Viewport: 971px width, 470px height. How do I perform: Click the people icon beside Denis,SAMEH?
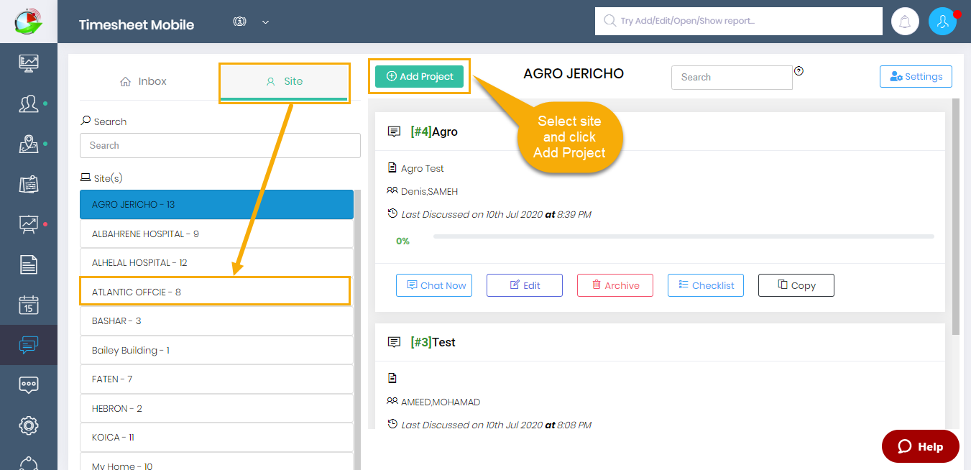pos(392,191)
